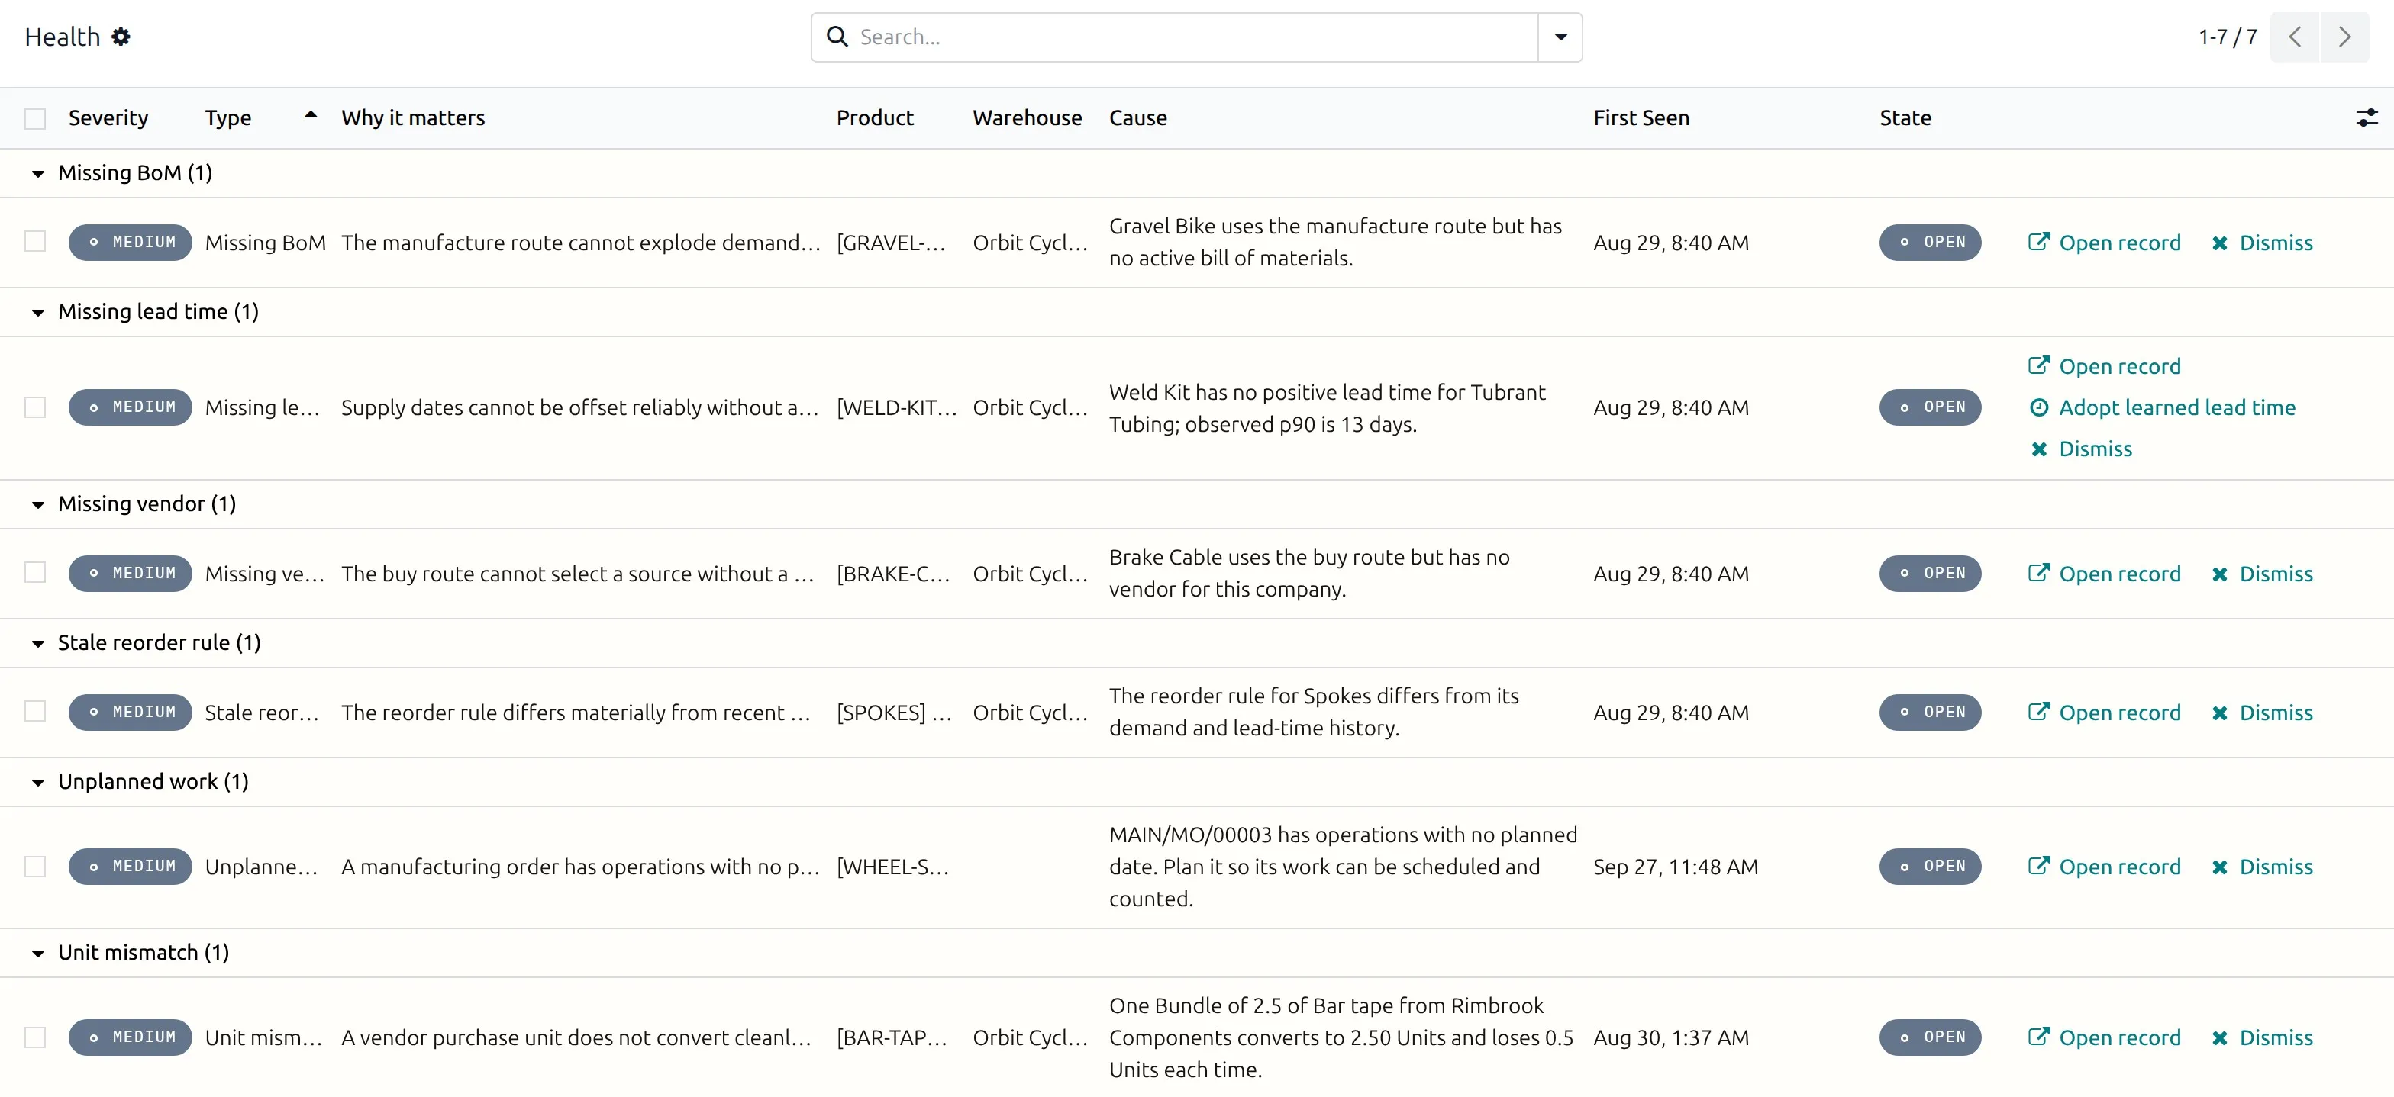
Task: Dismiss the Missing BoM issue
Action: (x=2262, y=243)
